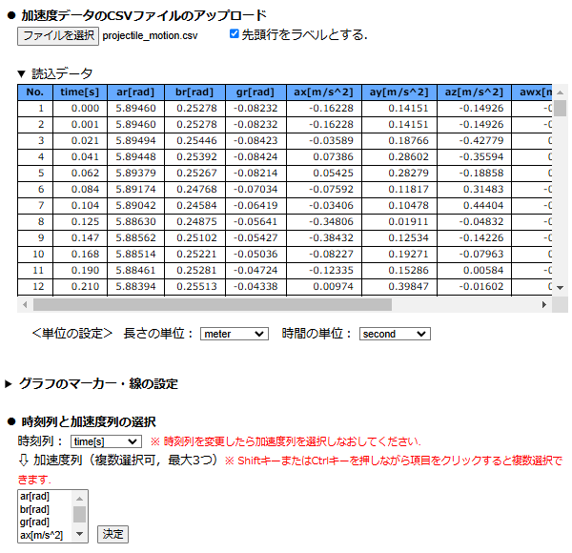The image size is (572, 553).
Task: Click the table's horizontal scrollbar right arrow
Action: (x=544, y=305)
